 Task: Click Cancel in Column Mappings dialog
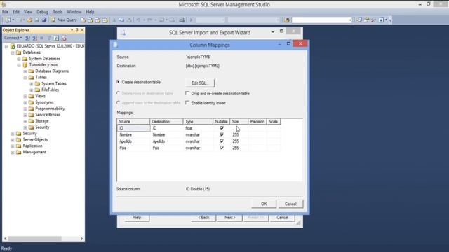pos(290,204)
